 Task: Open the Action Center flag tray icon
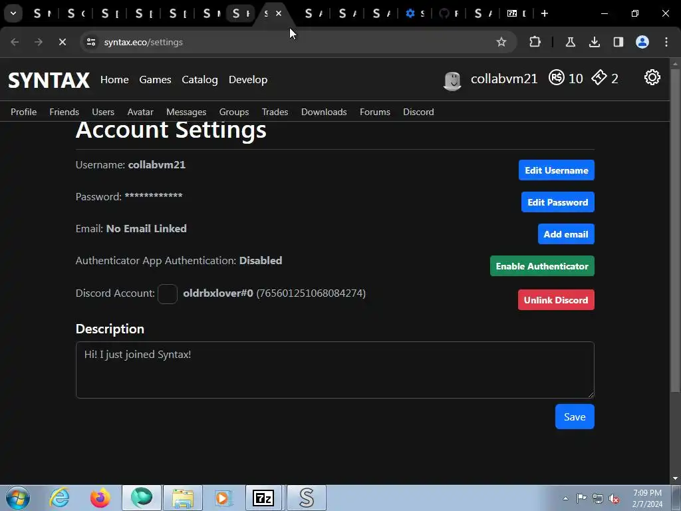click(x=581, y=498)
